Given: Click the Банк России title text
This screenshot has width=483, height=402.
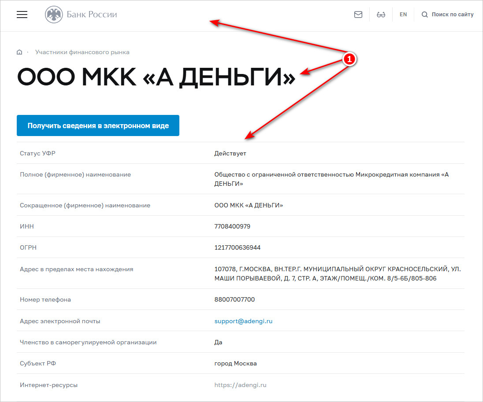Looking at the screenshot, I should (92, 15).
